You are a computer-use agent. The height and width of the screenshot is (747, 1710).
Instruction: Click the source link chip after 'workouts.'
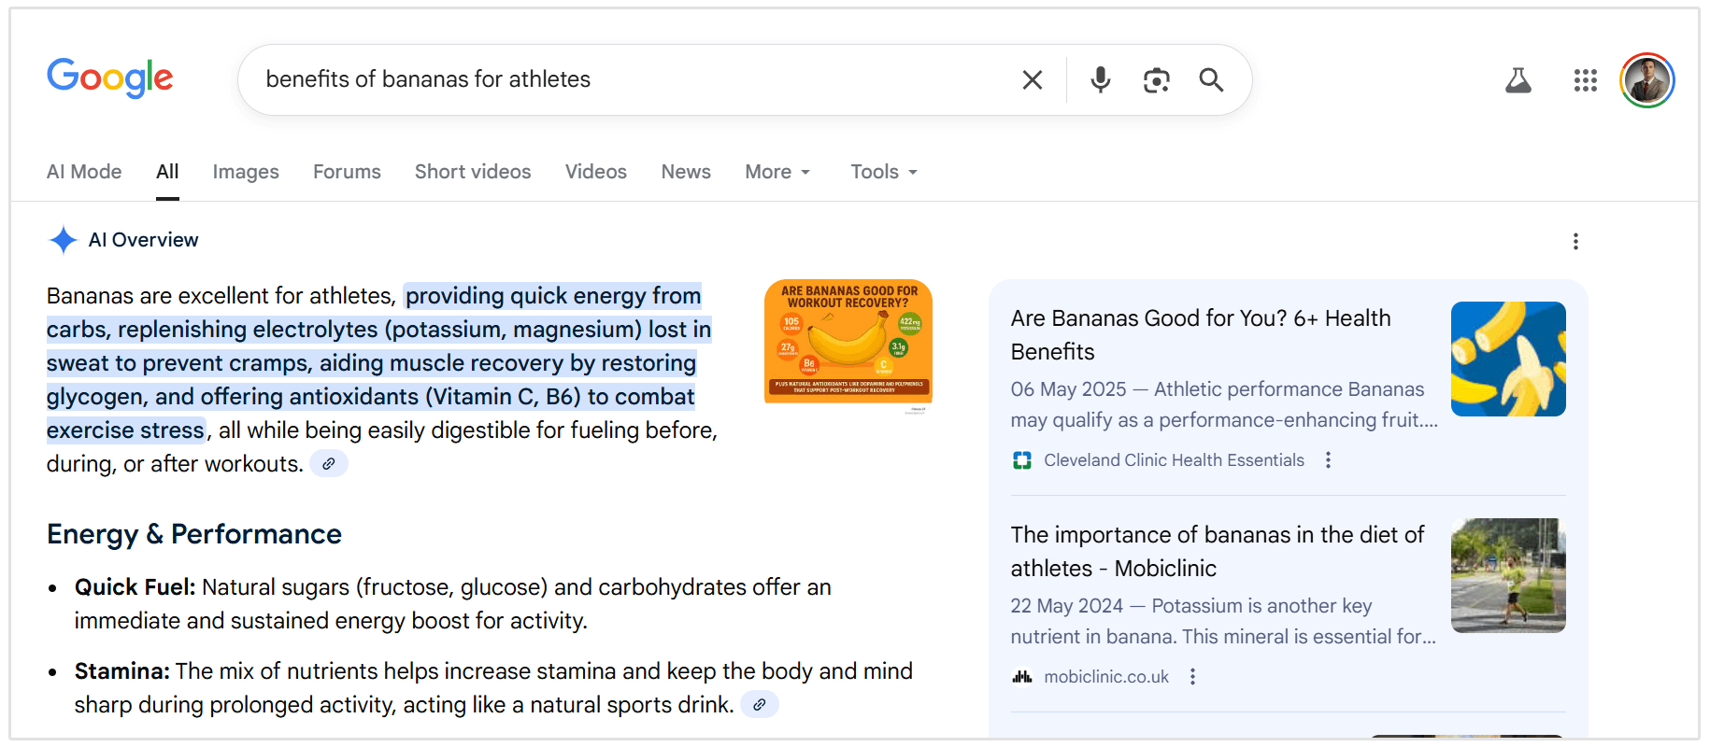(329, 464)
